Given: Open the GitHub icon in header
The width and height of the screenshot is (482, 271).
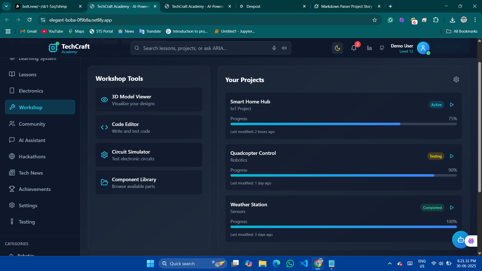Looking at the screenshot, I should tap(382, 48).
